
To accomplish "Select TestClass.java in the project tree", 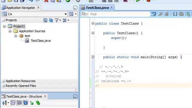I will point(40,41).
